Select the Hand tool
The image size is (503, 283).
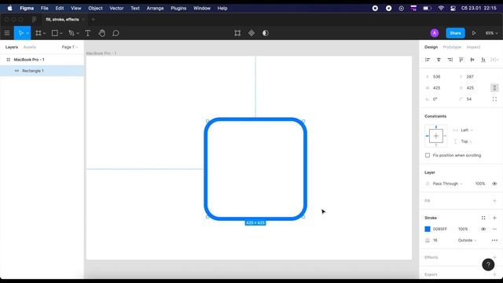point(101,33)
